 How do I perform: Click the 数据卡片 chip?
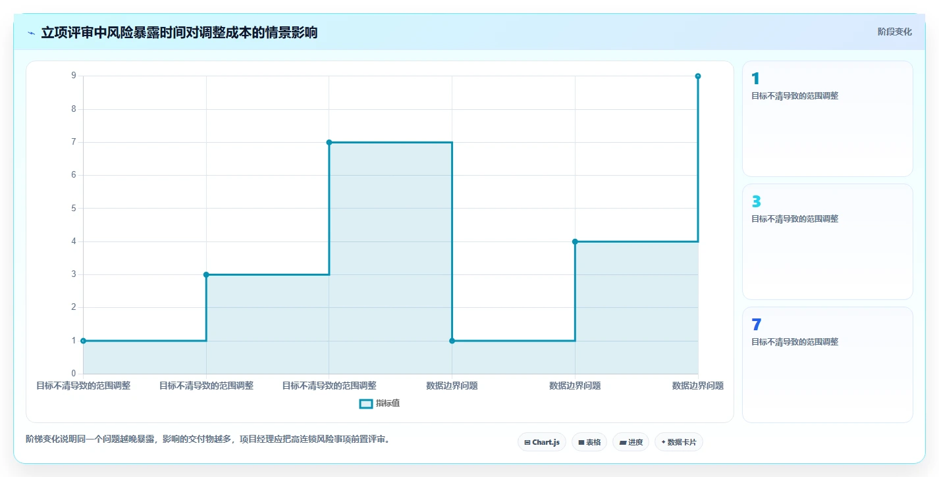pos(679,442)
